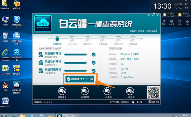Click the 系统软件环境 progress bar

coord(75,63)
